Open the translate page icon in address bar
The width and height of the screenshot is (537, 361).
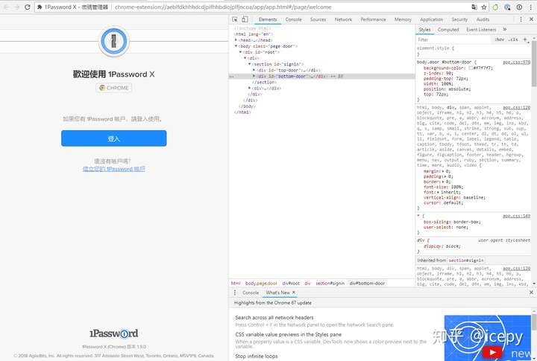pyautogui.click(x=474, y=7)
